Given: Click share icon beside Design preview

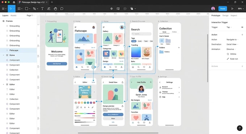Looking at the screenshot, I should 122,106.
